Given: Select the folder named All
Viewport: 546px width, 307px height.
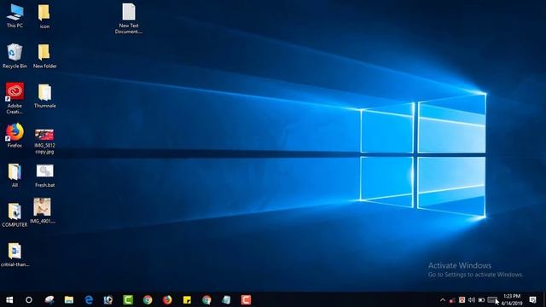Looking at the screenshot, I should 15,176.
